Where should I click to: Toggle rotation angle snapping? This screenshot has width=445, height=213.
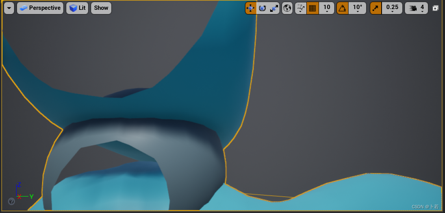coord(342,8)
